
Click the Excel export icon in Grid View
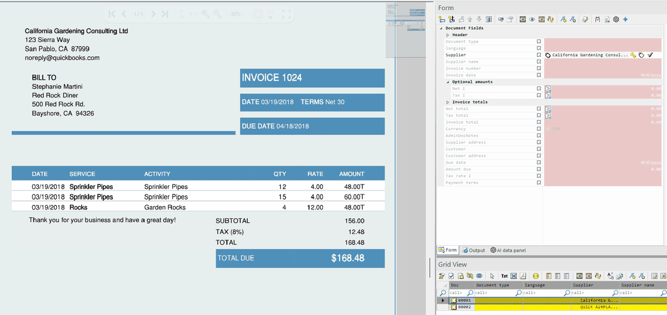pyautogui.click(x=514, y=276)
